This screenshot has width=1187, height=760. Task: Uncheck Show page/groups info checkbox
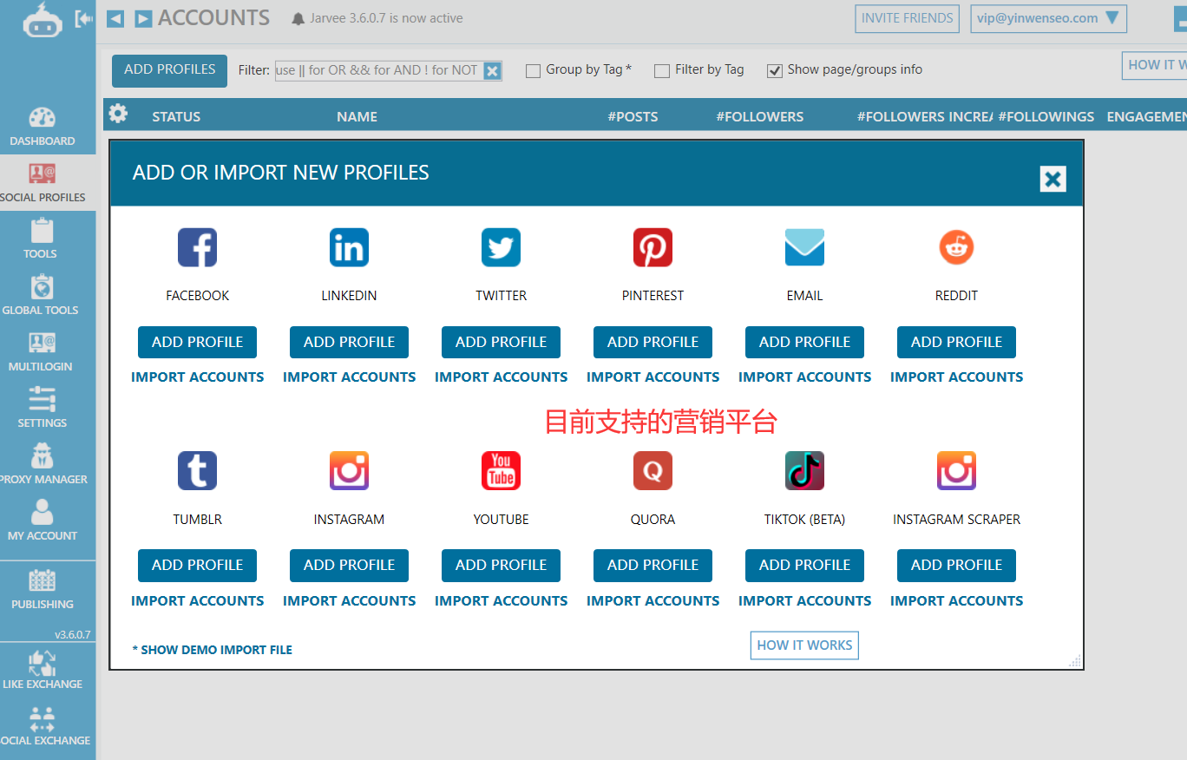[774, 70]
